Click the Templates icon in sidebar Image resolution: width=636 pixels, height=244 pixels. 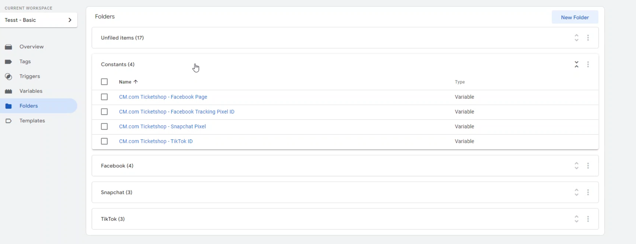9,121
